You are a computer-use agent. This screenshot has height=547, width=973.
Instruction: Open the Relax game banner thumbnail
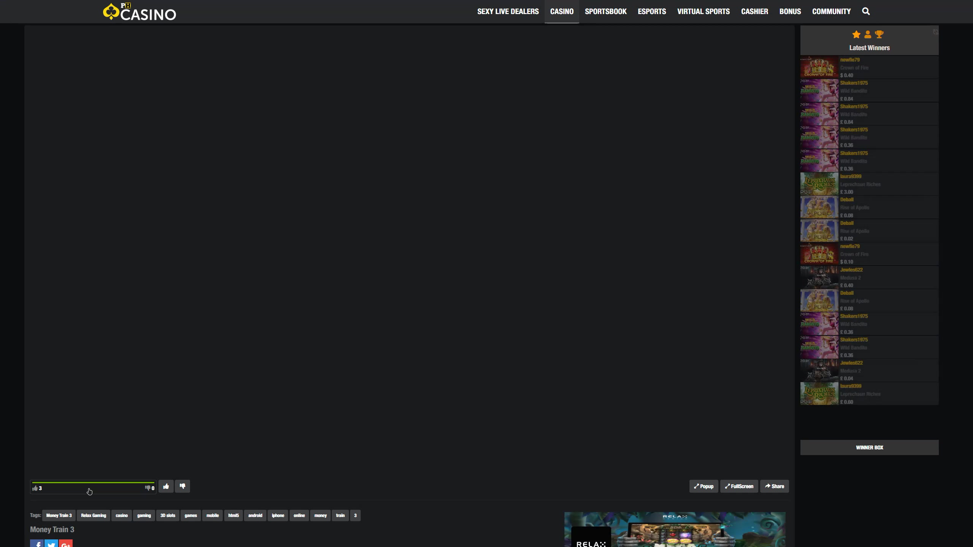[x=675, y=530]
